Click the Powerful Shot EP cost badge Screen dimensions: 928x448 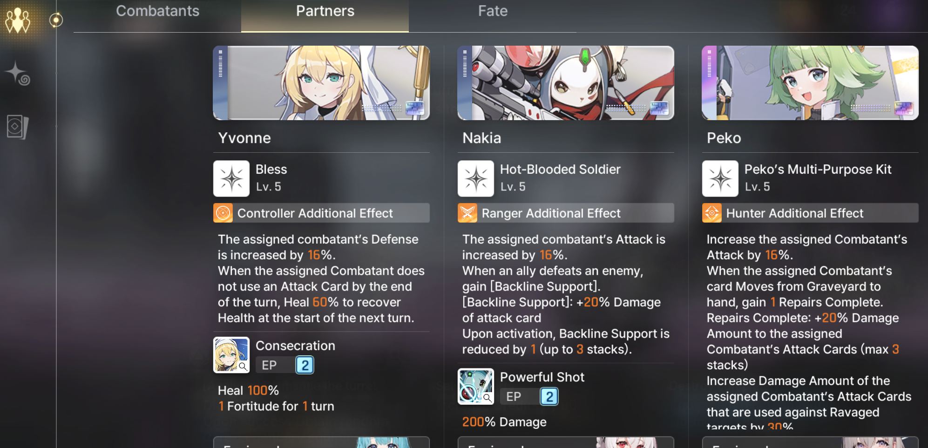click(x=549, y=397)
